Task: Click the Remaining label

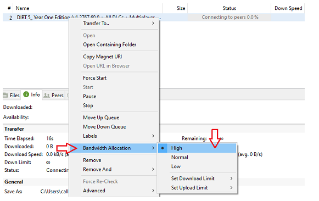Action: tap(194, 138)
